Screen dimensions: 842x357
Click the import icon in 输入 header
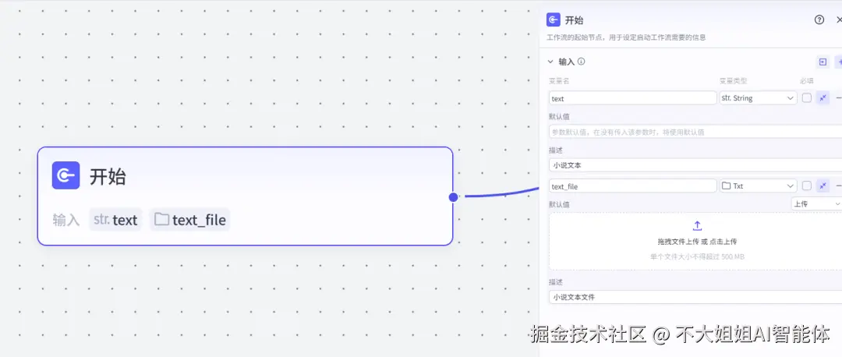(823, 62)
